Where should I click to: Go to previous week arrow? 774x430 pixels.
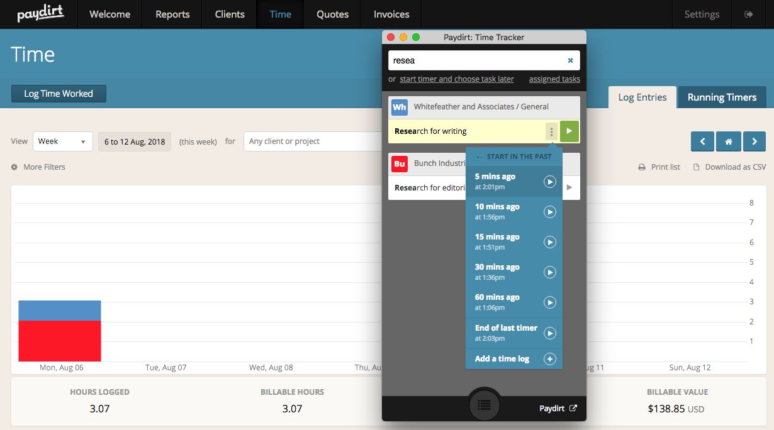tap(702, 142)
